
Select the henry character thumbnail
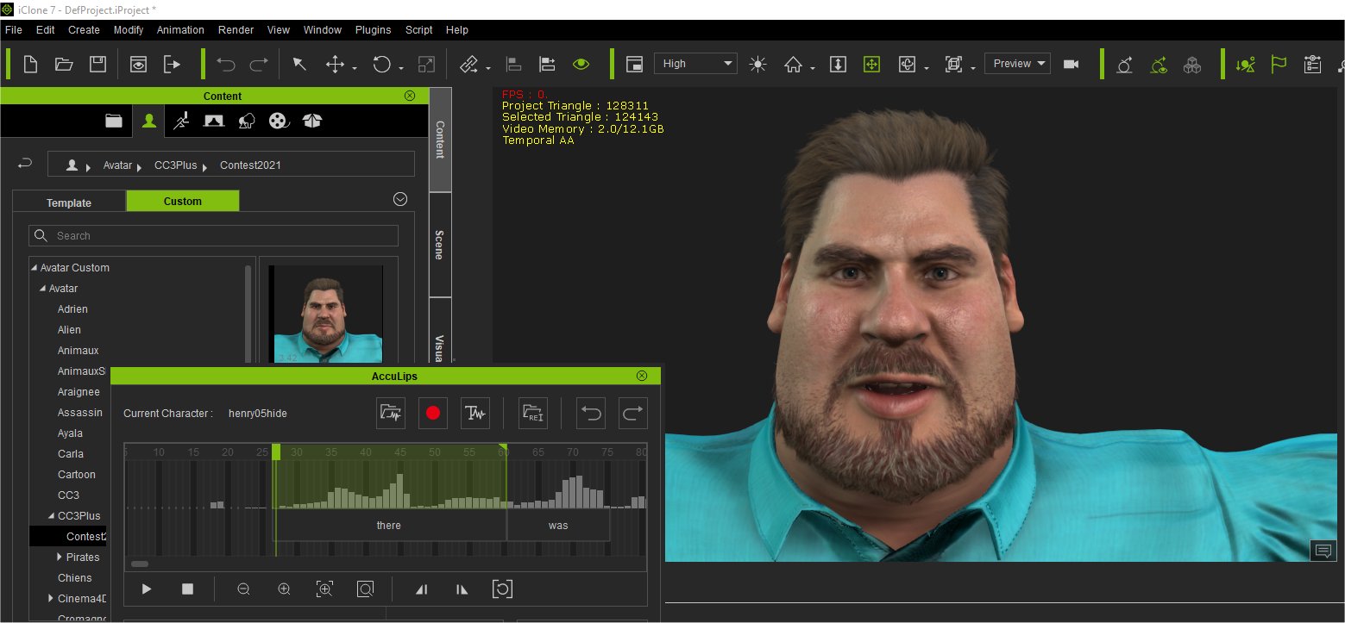pos(328,314)
